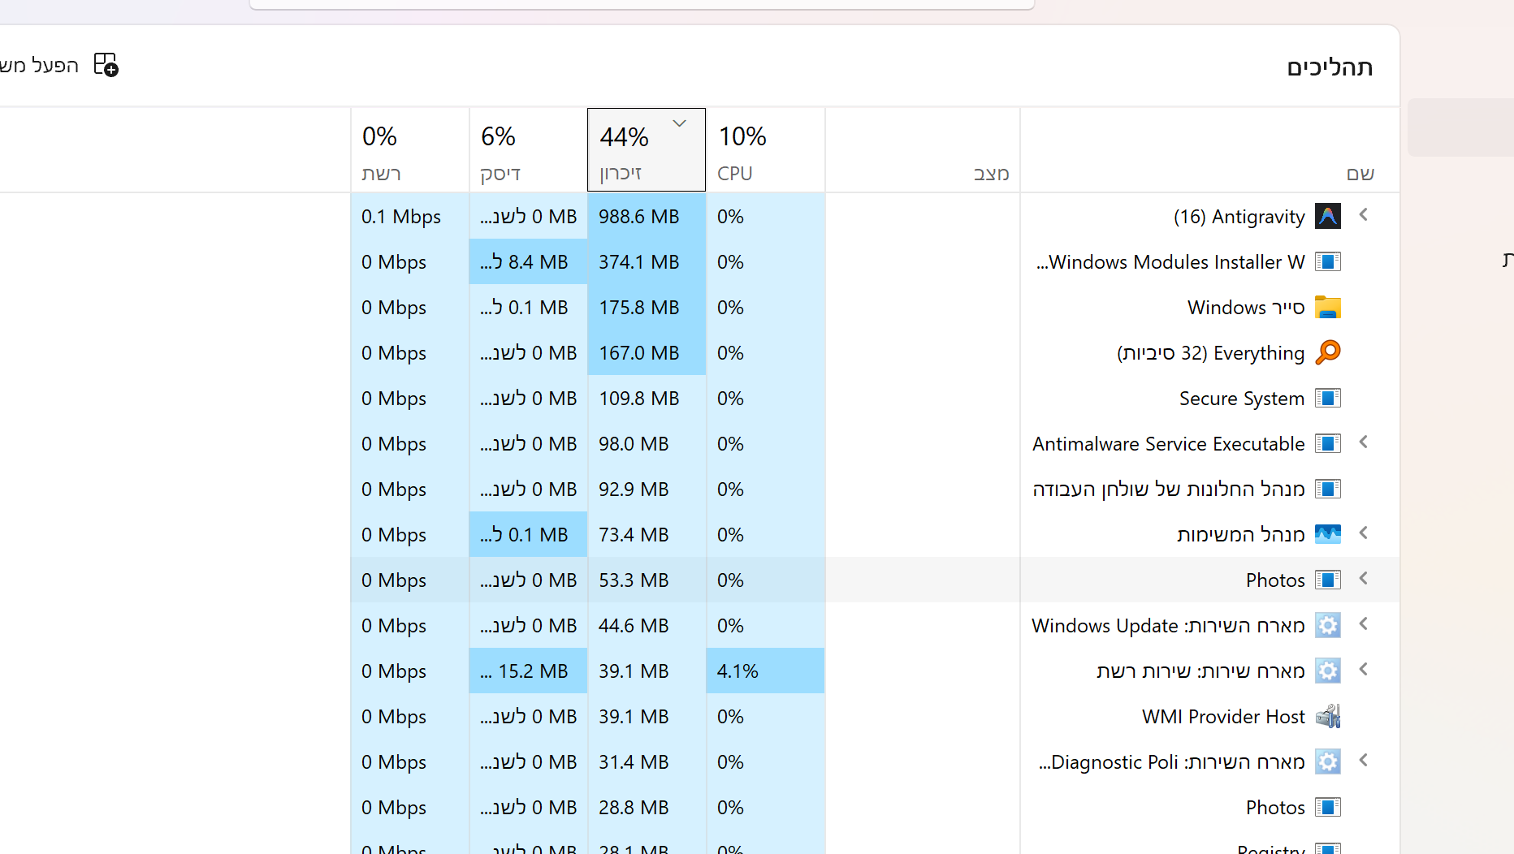Sort processes by network column
This screenshot has width=1514, height=854.
[x=409, y=150]
